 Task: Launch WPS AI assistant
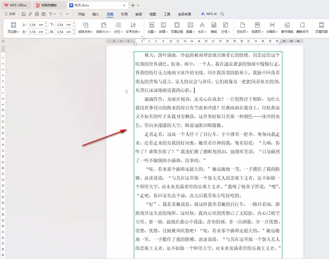coord(209,14)
